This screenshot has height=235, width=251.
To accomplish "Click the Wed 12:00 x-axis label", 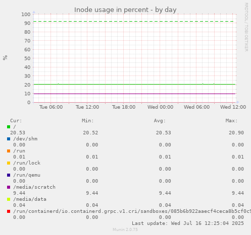I will [x=233, y=107].
